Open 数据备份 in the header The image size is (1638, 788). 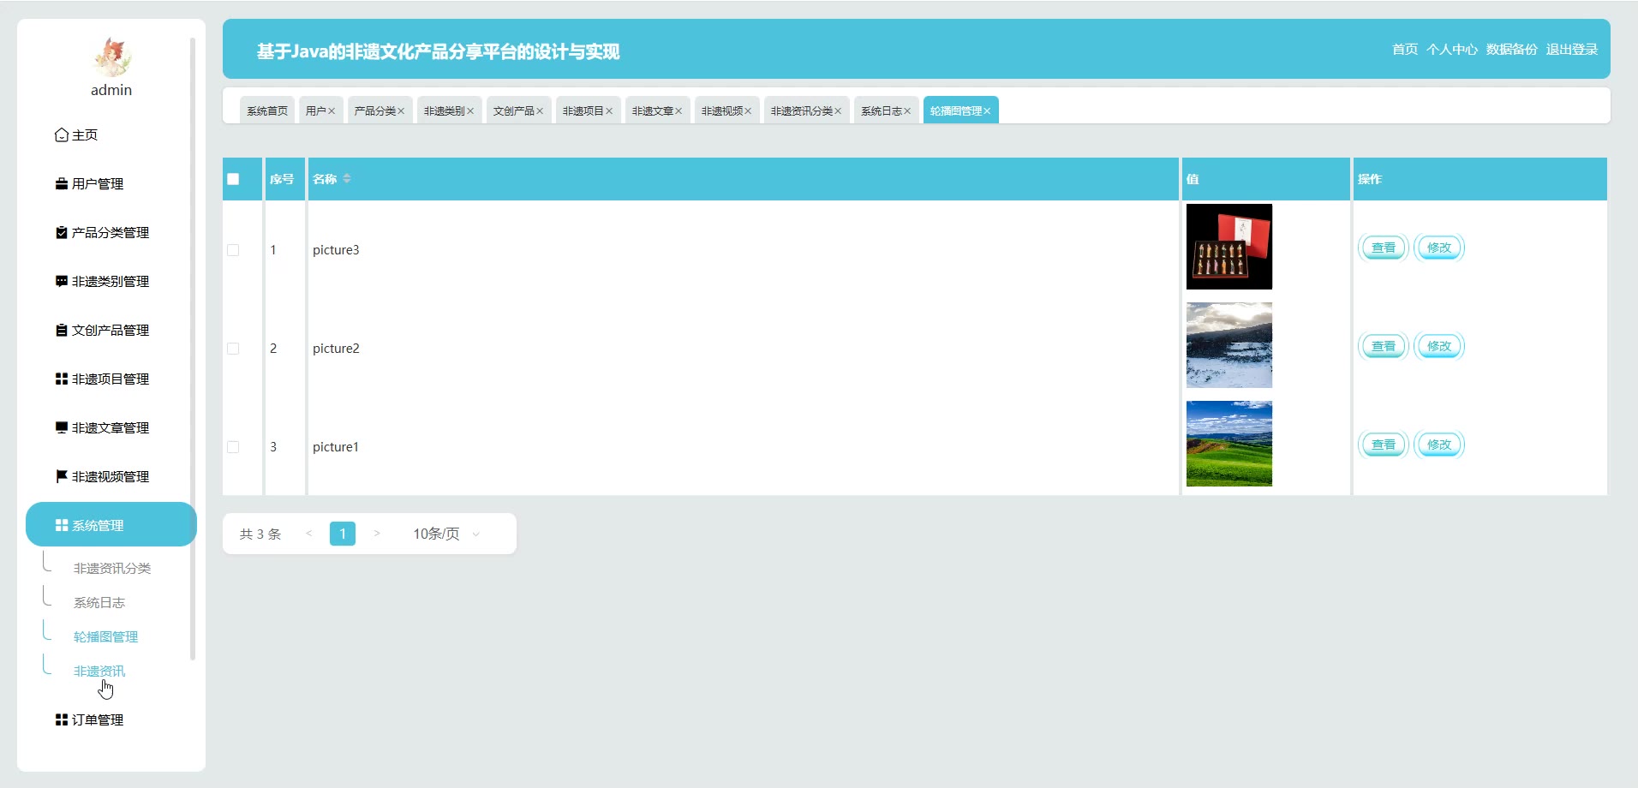1512,50
